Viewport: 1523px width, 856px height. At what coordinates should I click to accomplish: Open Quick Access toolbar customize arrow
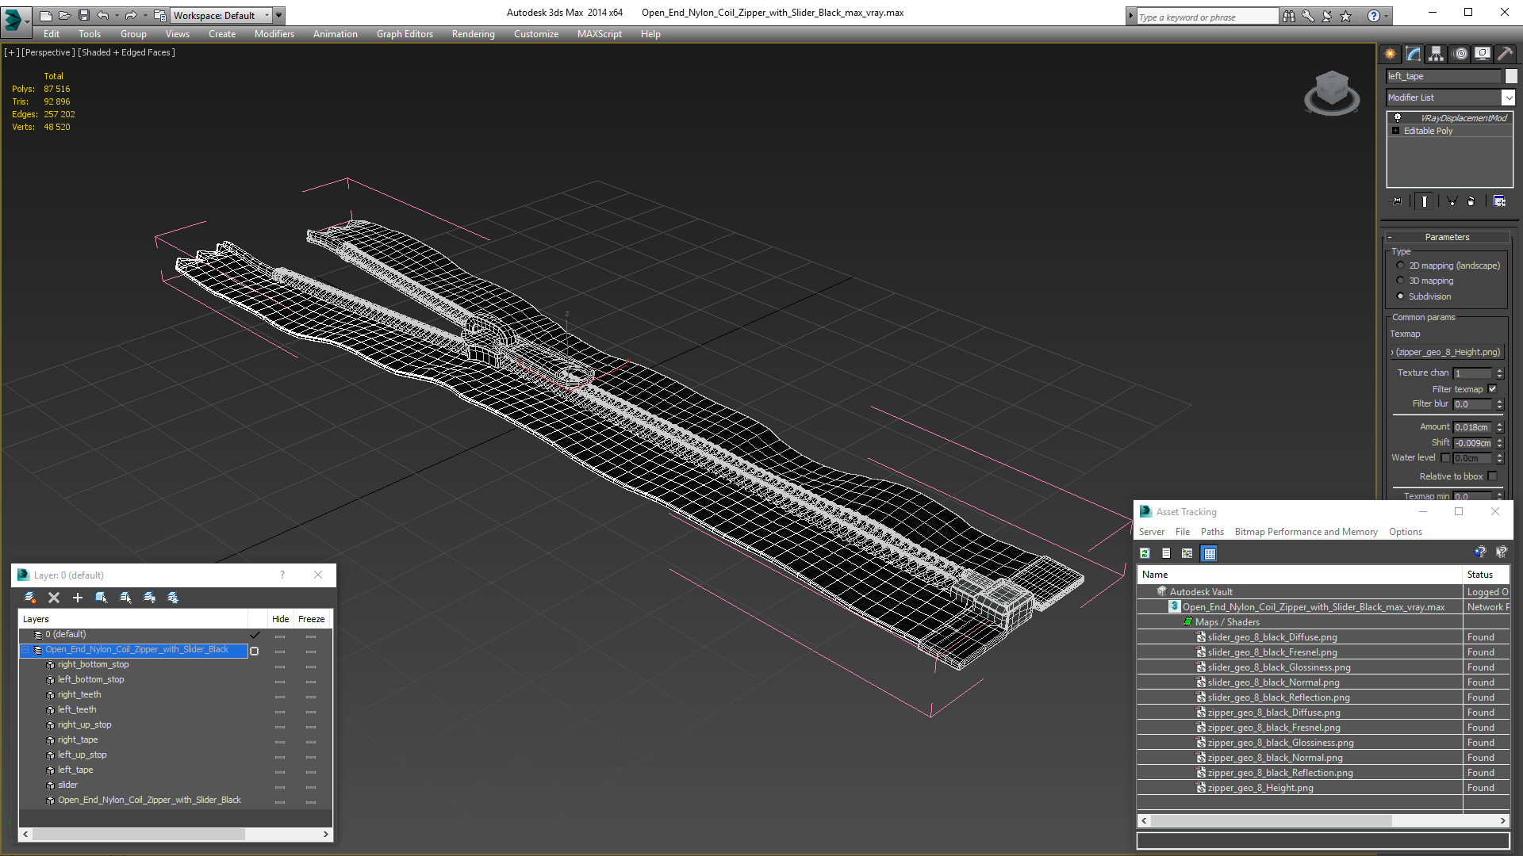tap(279, 15)
